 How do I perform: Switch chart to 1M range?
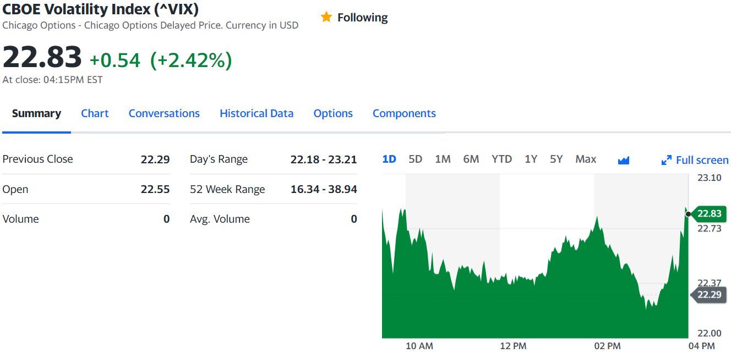pyautogui.click(x=443, y=159)
